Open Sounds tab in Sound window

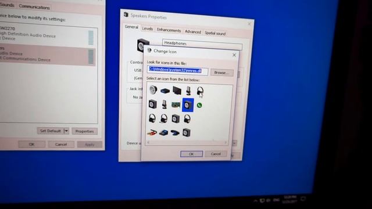[x=7, y=5]
